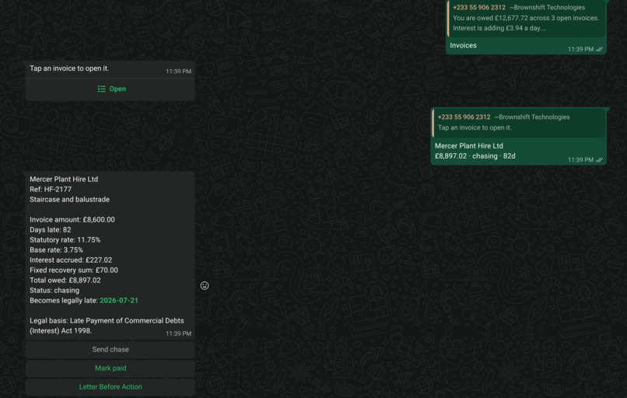
Task: Click read-receipt ticks on Mercer Plant Hire reply
Action: pyautogui.click(x=599, y=160)
